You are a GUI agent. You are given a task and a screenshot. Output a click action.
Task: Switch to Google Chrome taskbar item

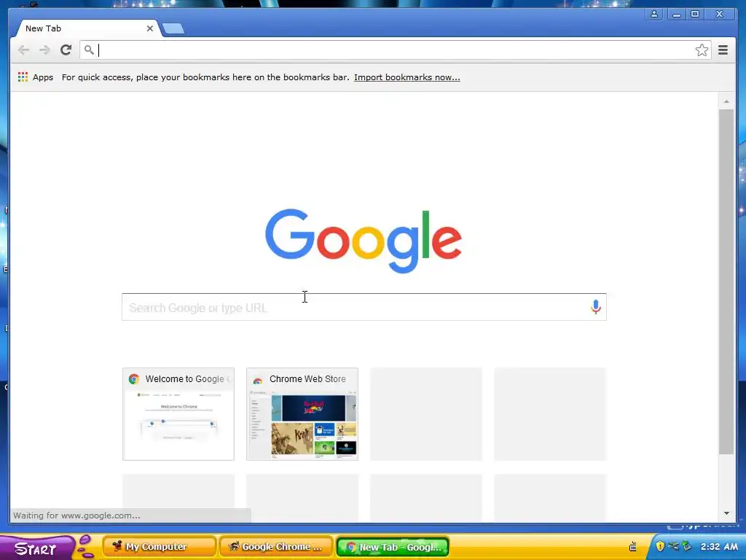(x=275, y=547)
